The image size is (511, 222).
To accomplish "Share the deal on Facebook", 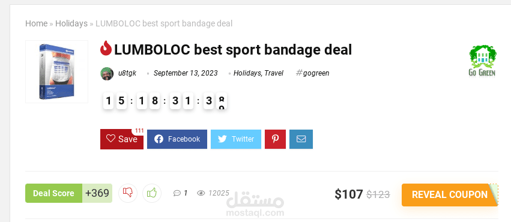I will (177, 139).
